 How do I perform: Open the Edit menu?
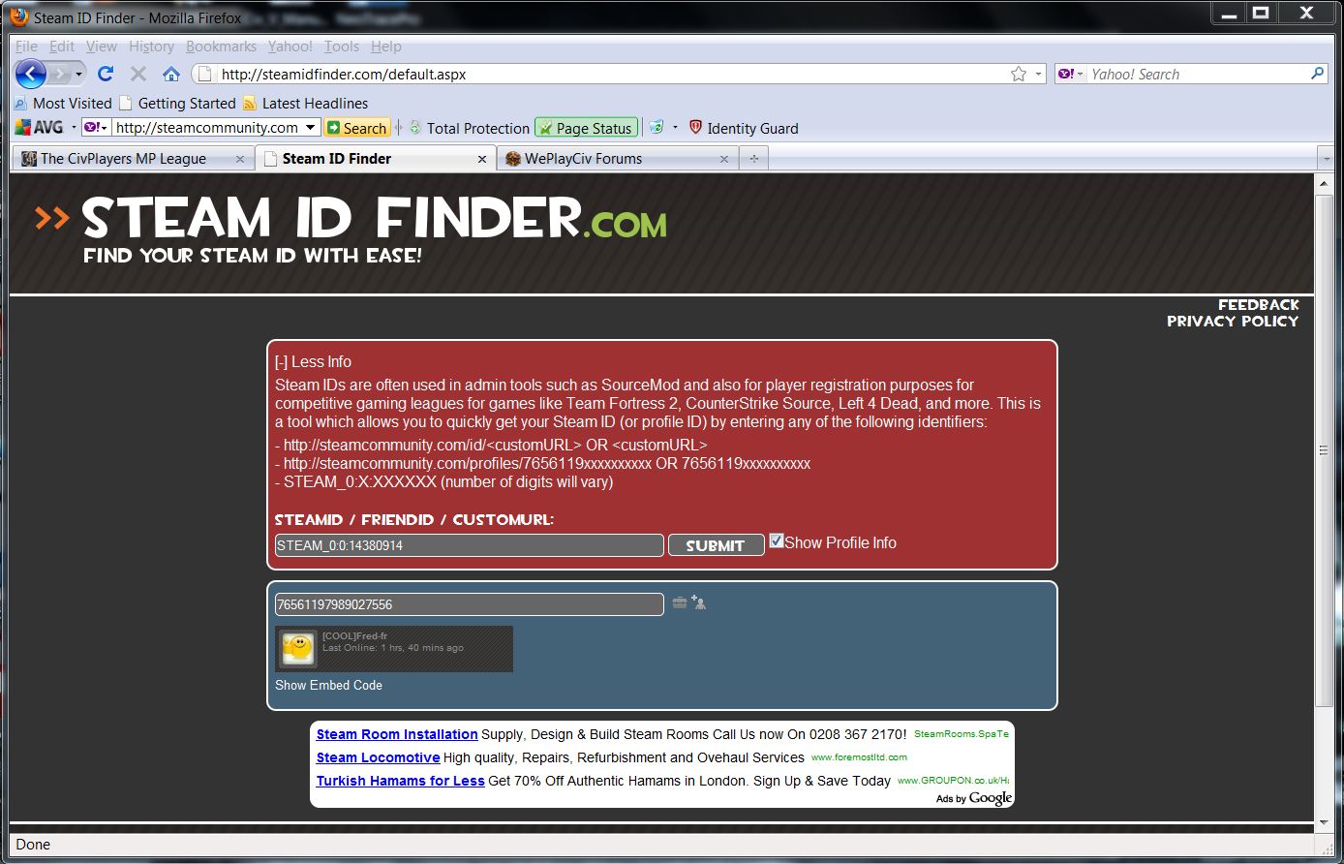(62, 46)
